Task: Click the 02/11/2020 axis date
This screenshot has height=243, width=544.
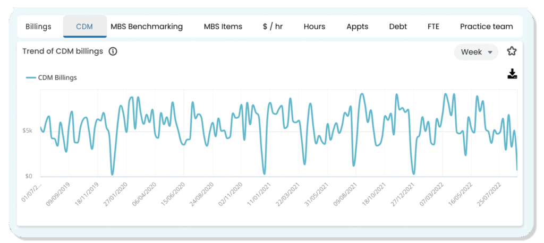Action: (231, 194)
